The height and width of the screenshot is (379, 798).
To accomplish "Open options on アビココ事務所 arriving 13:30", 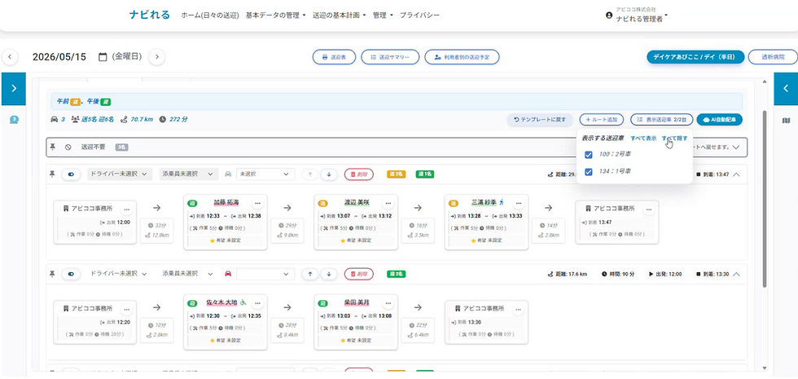I will coord(519,309).
